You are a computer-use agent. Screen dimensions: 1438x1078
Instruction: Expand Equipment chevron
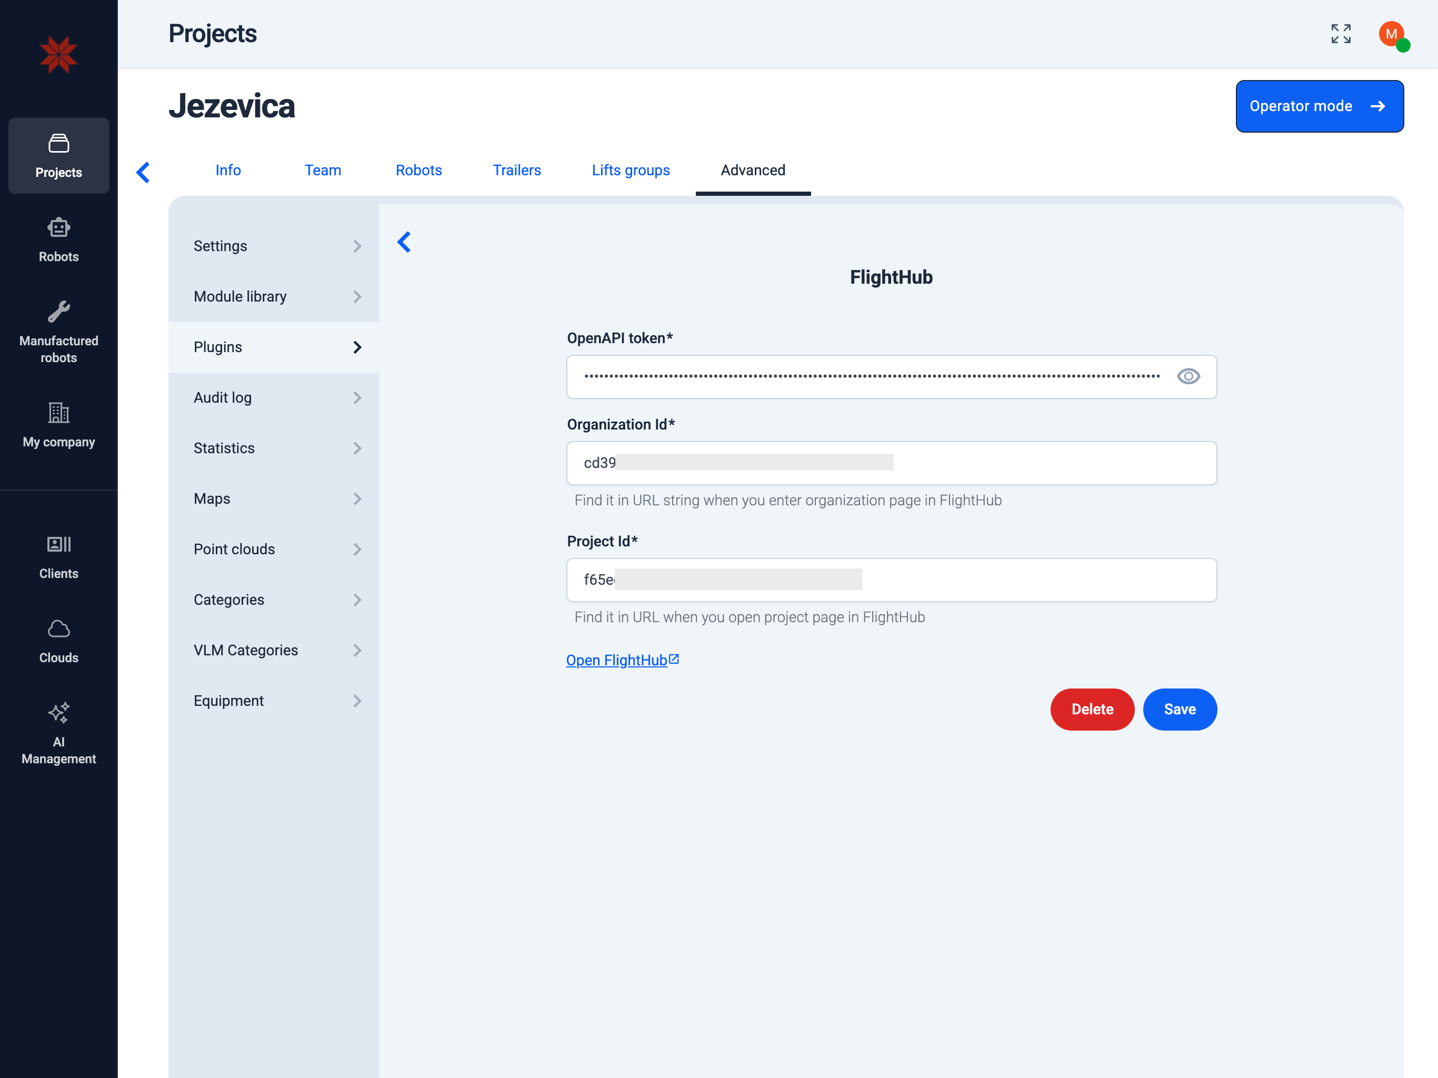coord(357,701)
